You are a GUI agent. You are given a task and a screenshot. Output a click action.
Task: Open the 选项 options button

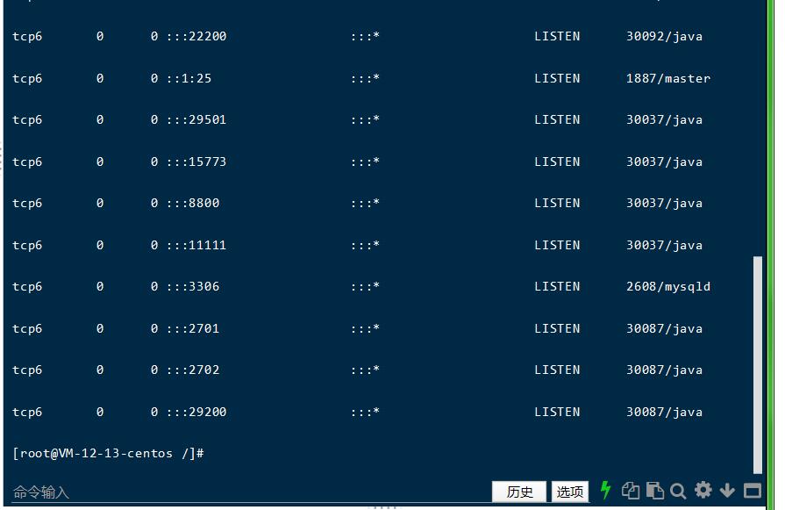tap(569, 492)
